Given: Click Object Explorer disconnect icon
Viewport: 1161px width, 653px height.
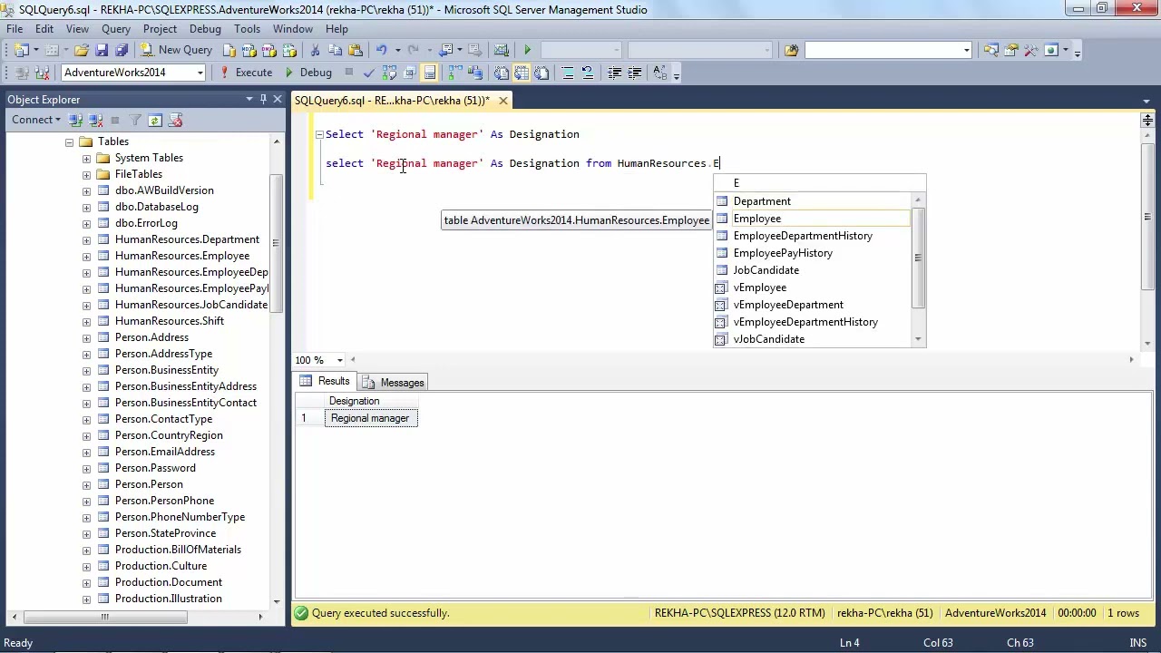Looking at the screenshot, I should click(95, 120).
